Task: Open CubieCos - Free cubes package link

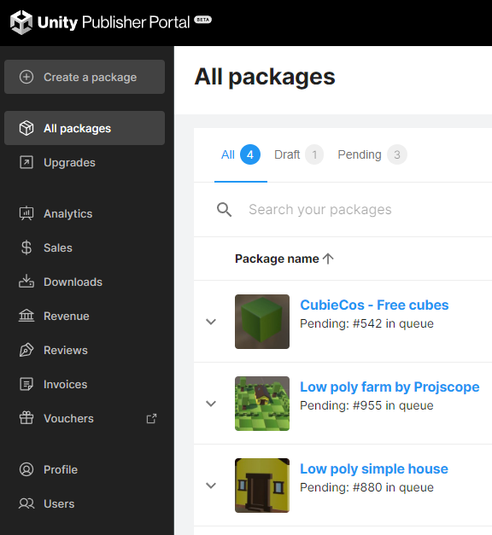Action: point(374,305)
